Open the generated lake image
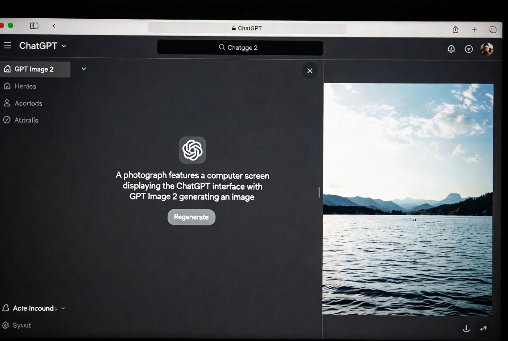 [408, 199]
